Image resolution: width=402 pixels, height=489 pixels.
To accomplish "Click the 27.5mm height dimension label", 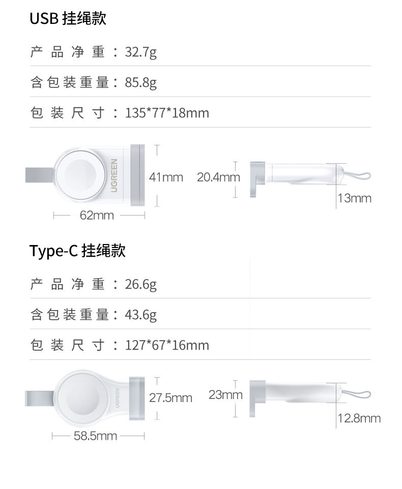I will tap(170, 398).
